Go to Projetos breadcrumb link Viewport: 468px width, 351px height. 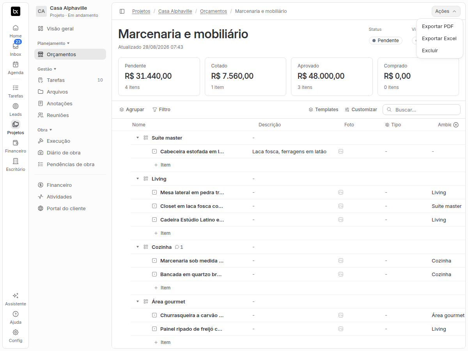click(141, 11)
